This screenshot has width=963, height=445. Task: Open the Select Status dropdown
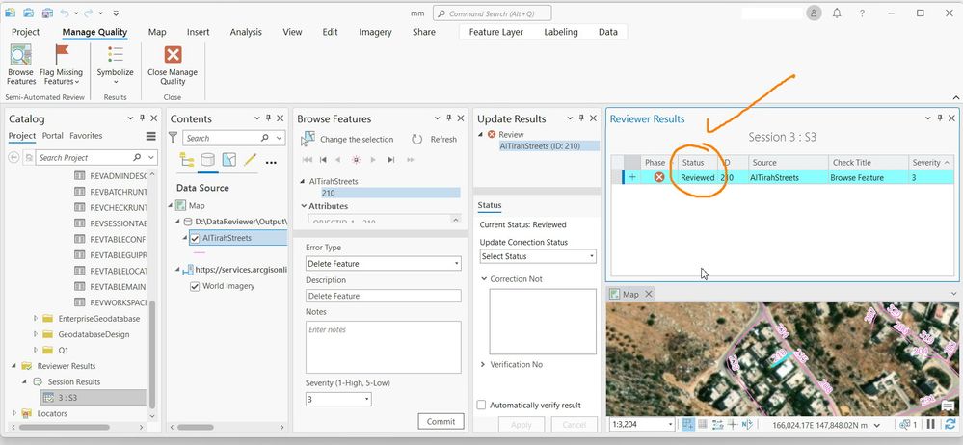pos(538,256)
